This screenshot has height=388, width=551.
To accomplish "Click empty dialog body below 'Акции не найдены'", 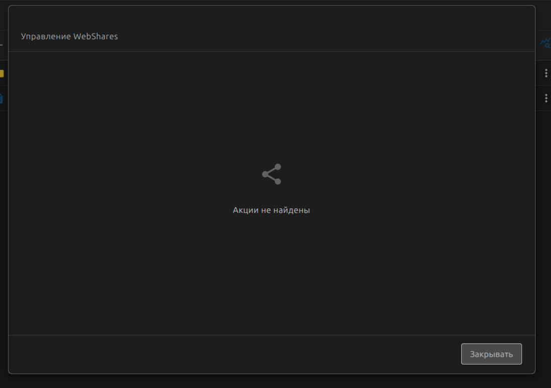I will [x=271, y=276].
